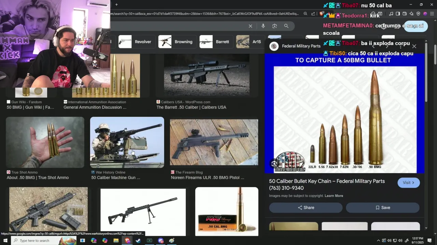This screenshot has width=437, height=245.
Task: Show hidden system tray icons
Action: tap(378, 241)
